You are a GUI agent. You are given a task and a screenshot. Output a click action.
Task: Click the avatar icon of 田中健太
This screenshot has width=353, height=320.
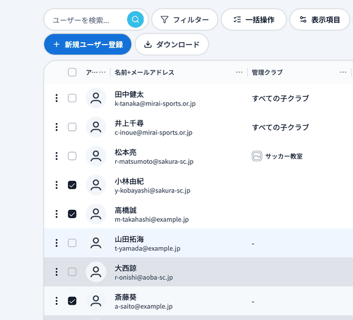coord(96,98)
